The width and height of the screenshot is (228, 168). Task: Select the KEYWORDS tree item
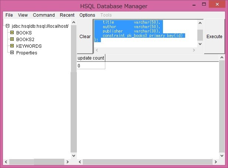(29, 46)
